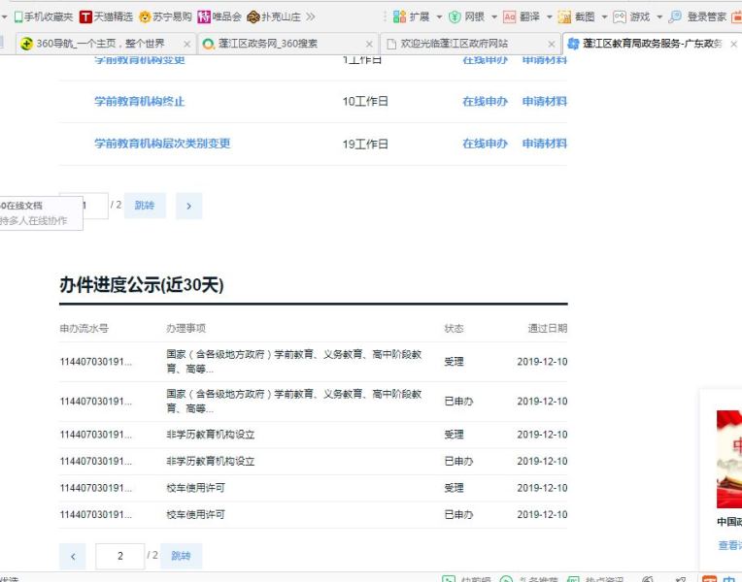Click 申请材料 for 学前教育机构终止
The height and width of the screenshot is (582, 742).
544,101
